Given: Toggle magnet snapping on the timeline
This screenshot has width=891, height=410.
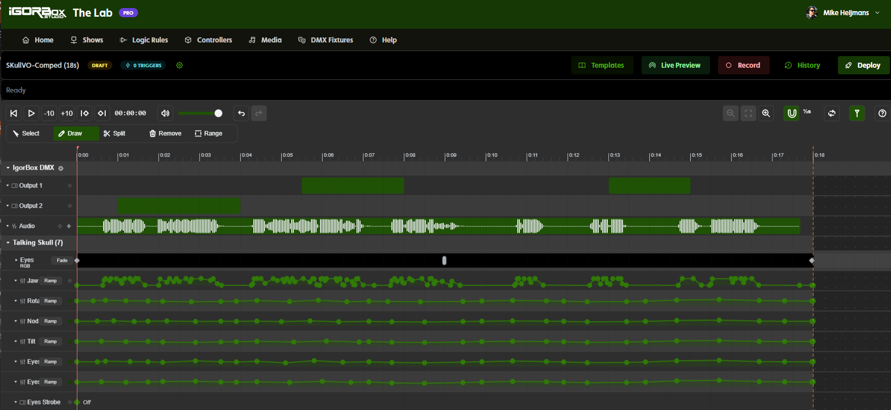Looking at the screenshot, I should [x=792, y=113].
